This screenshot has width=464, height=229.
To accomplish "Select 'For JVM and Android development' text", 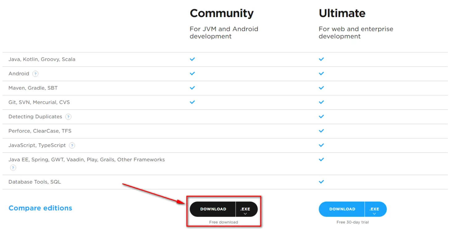I will coord(224,33).
